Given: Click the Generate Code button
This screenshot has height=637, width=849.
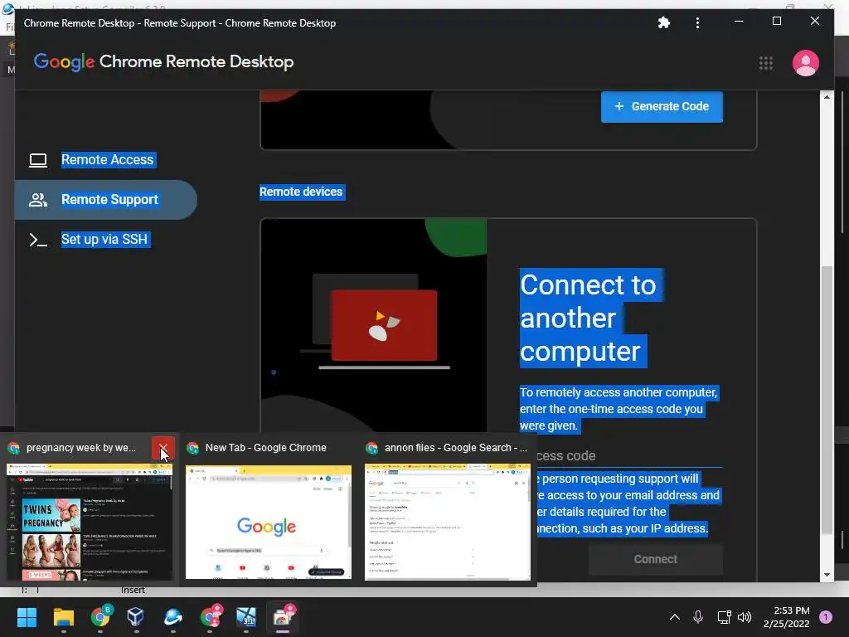Looking at the screenshot, I should pyautogui.click(x=661, y=106).
